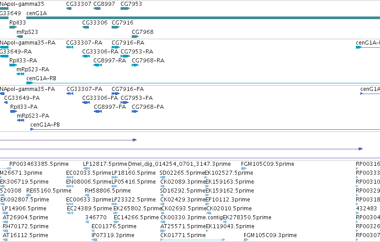Click the CG7968-RA transcript arrow
The width and height of the screenshot is (380, 242).
click(135, 65)
